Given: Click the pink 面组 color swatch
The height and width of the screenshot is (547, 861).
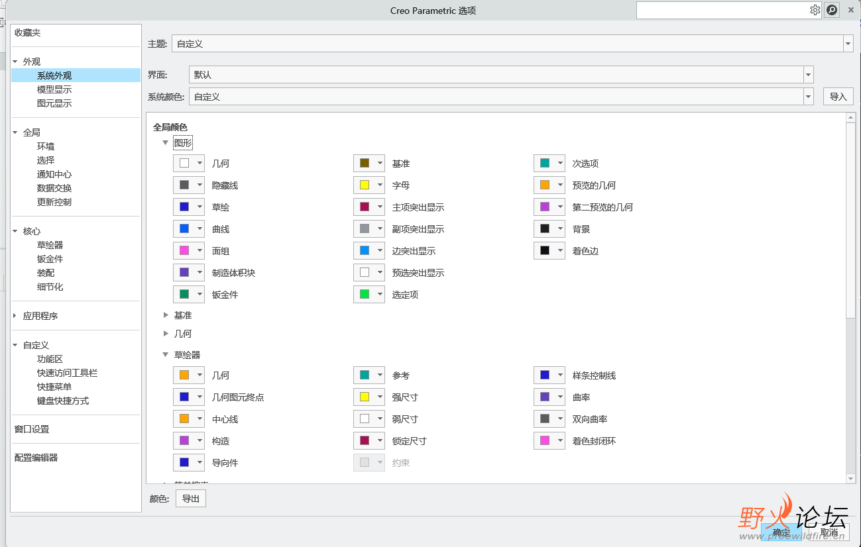Looking at the screenshot, I should point(184,250).
